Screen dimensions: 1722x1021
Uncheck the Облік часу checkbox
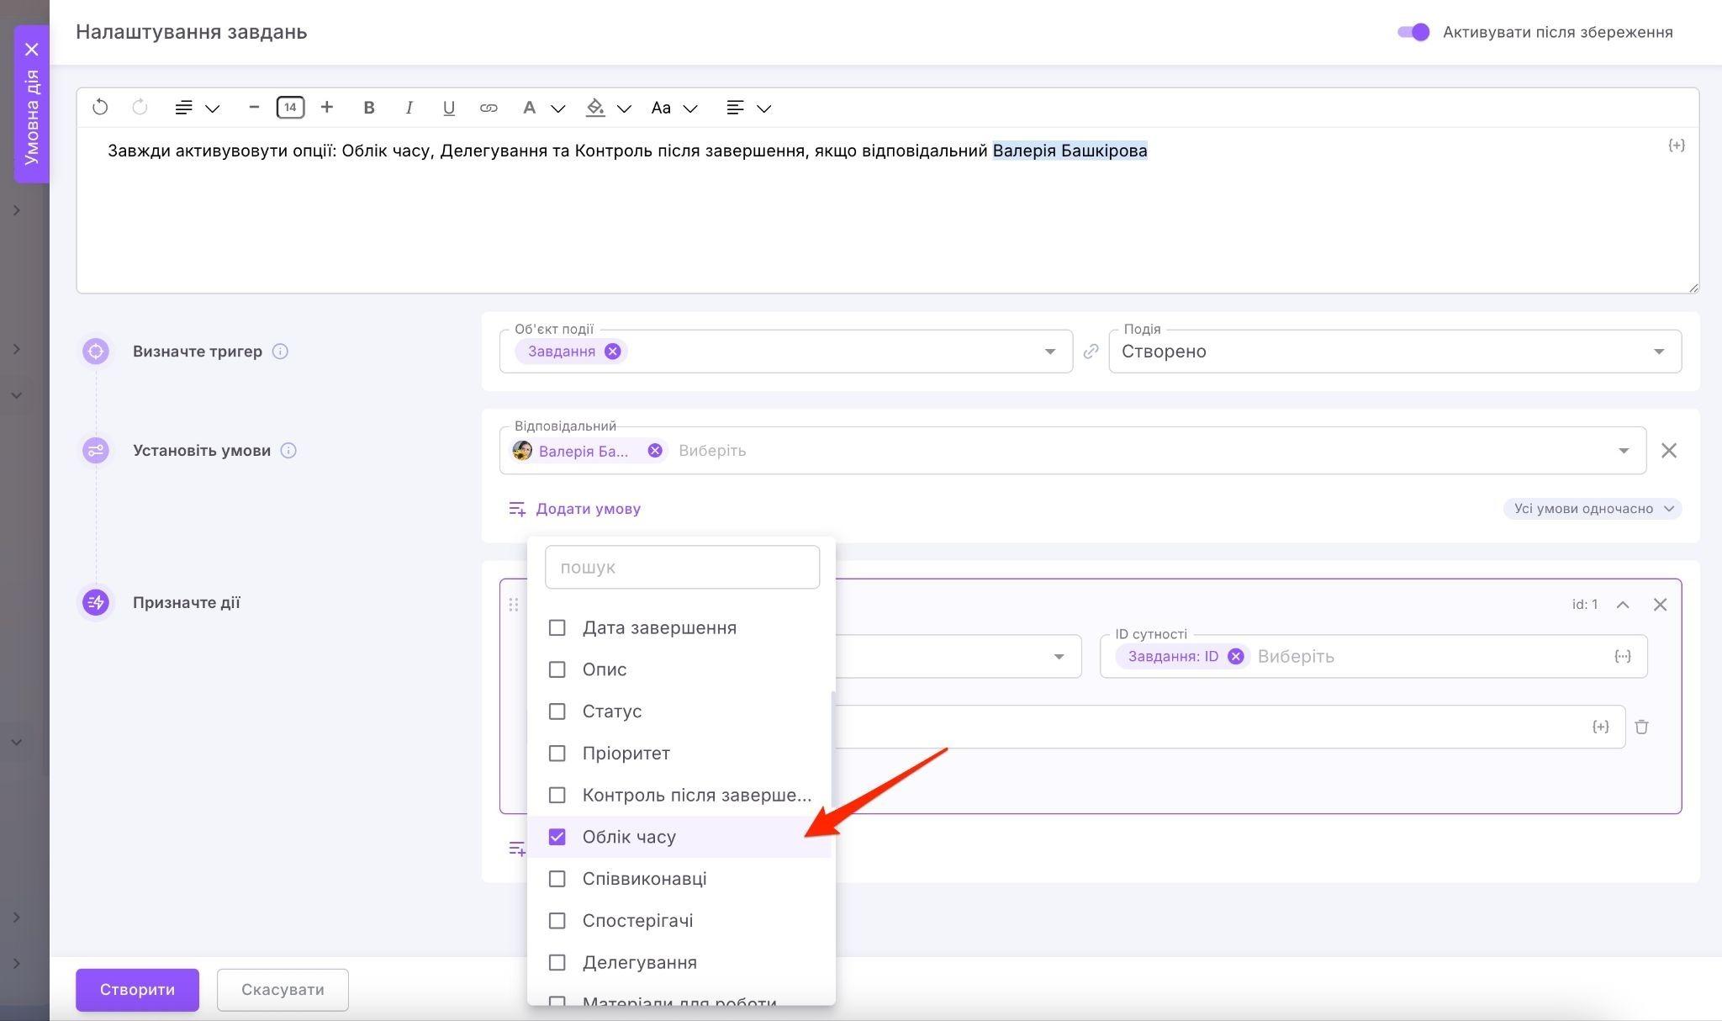pyautogui.click(x=557, y=837)
